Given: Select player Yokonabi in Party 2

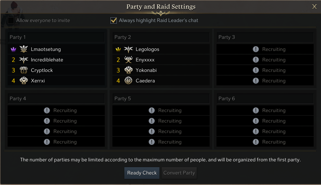Looking at the screenshot, I should [x=146, y=70].
